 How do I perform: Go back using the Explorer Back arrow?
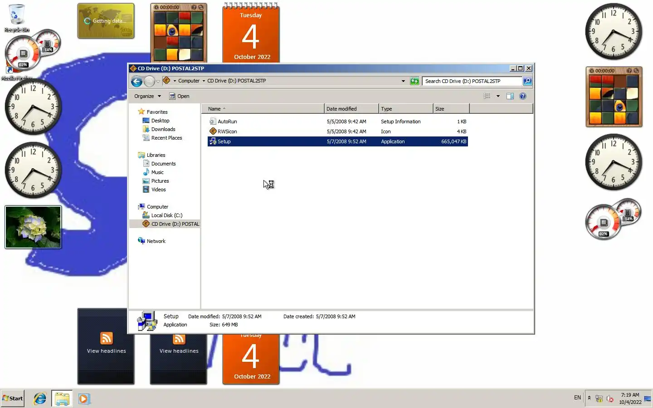coord(136,81)
